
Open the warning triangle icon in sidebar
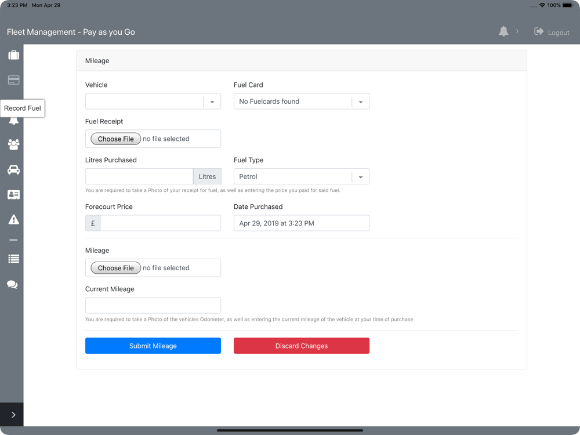13,219
